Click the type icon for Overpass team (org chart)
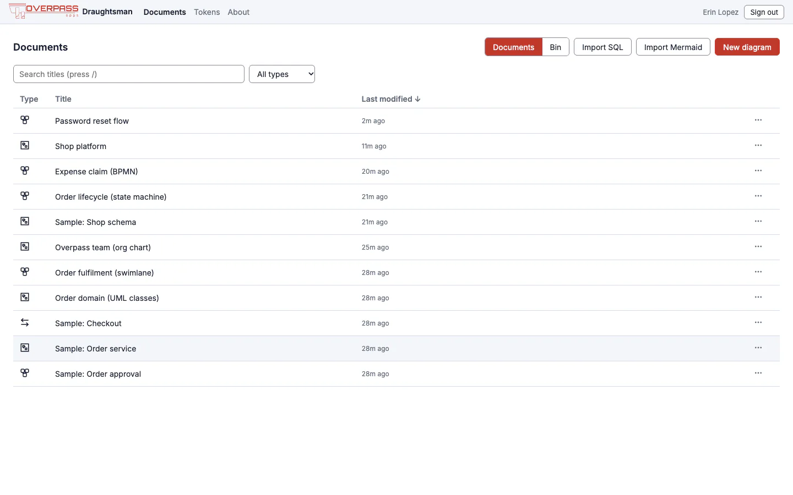This screenshot has width=793, height=495. click(25, 246)
